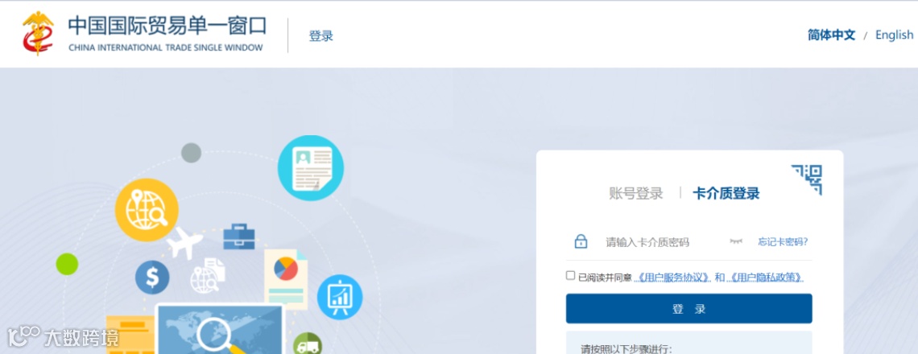Switch language to English
918x354 pixels.
tap(894, 35)
